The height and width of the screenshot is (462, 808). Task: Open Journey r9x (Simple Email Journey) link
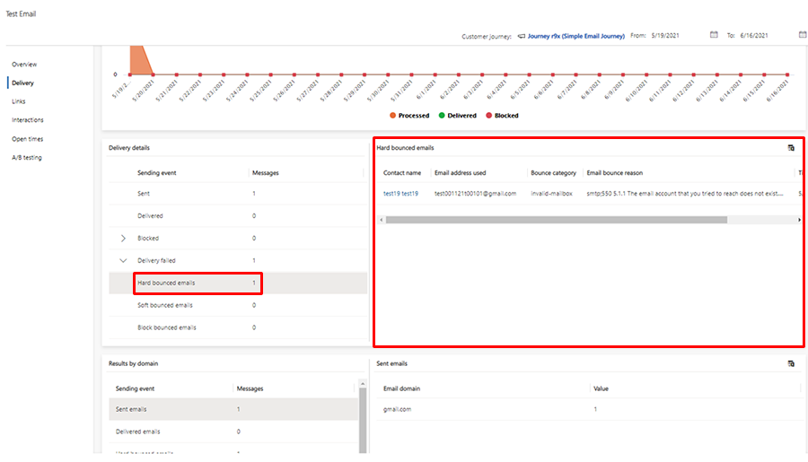click(x=576, y=36)
